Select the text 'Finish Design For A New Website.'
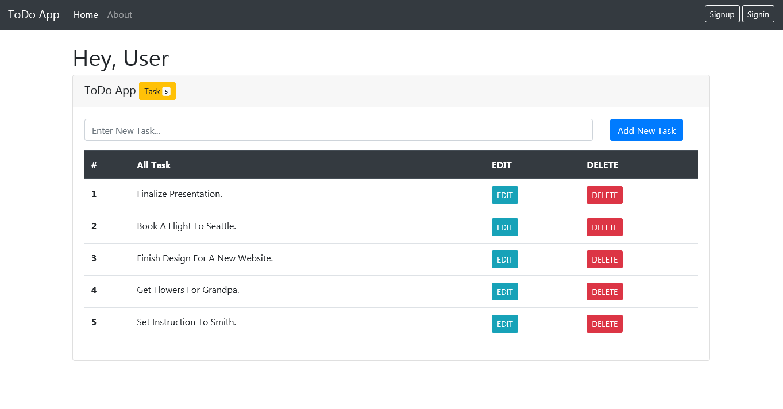 205,258
